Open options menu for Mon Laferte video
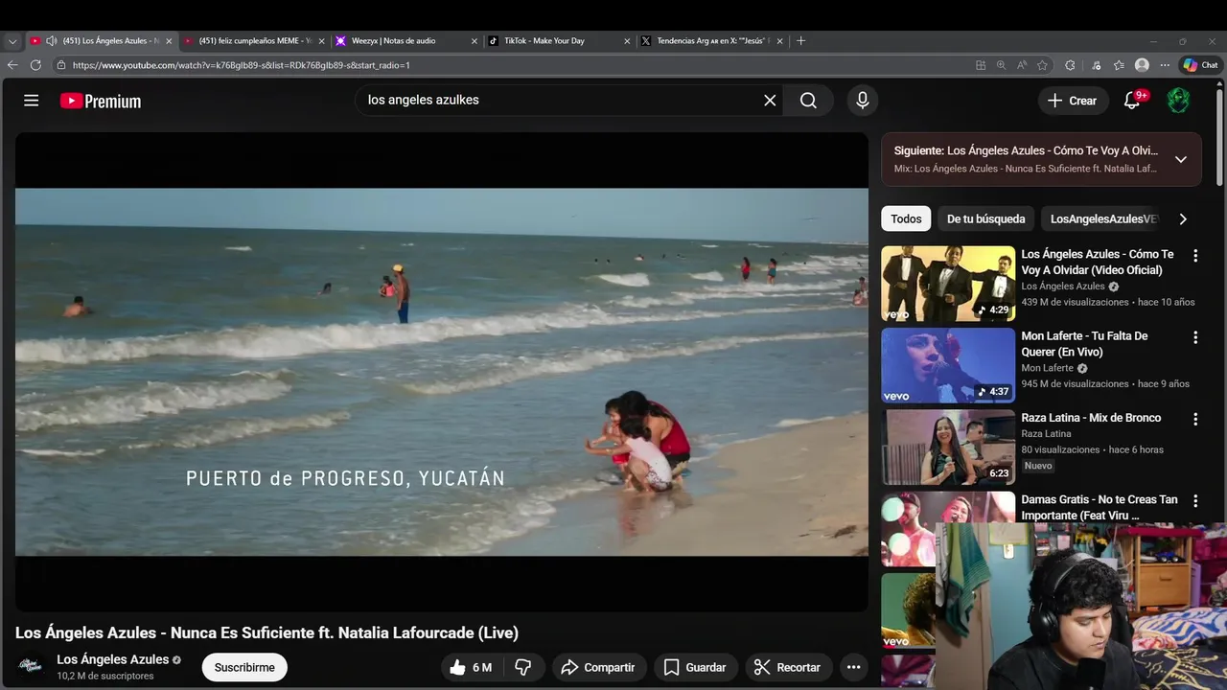1227x690 pixels. click(x=1195, y=337)
